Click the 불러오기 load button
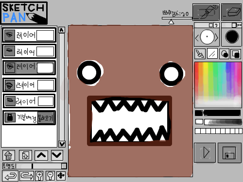 pyautogui.click(x=45, y=118)
